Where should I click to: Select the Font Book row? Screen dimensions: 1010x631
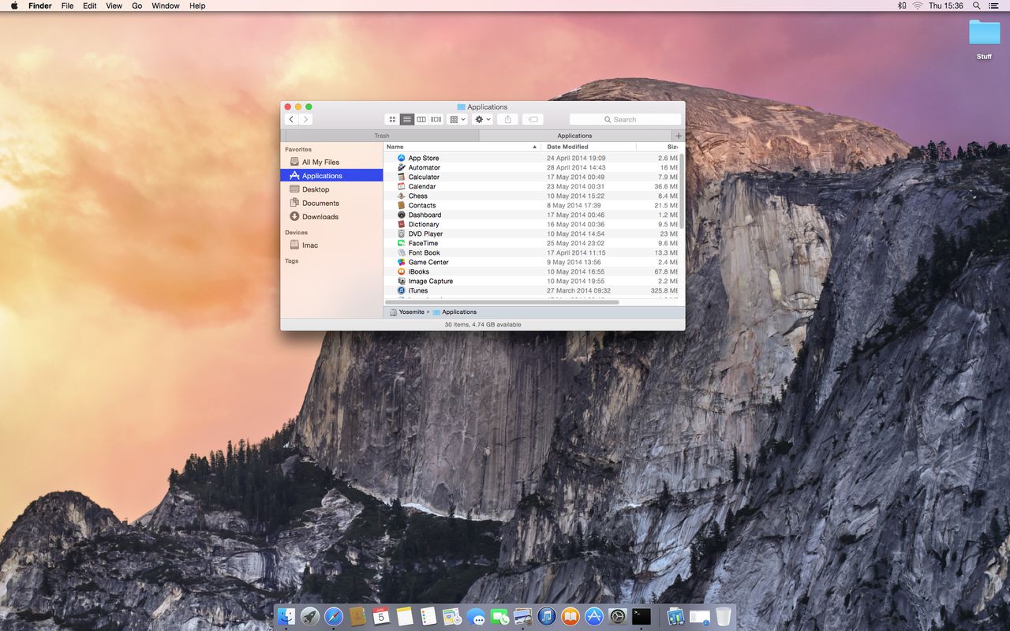531,252
